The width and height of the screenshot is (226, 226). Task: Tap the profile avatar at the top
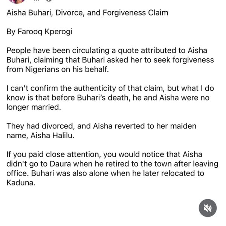click(17, 1)
